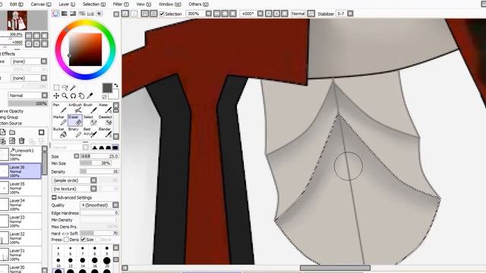The image size is (486, 273).
Task: Select the Eraser tool
Action: point(74,121)
